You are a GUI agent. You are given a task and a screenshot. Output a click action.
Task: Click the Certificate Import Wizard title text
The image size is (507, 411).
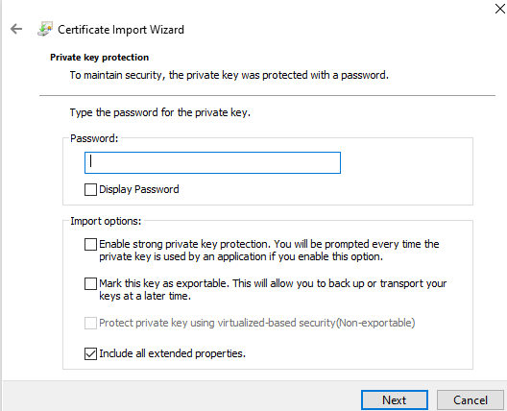pyautogui.click(x=121, y=30)
